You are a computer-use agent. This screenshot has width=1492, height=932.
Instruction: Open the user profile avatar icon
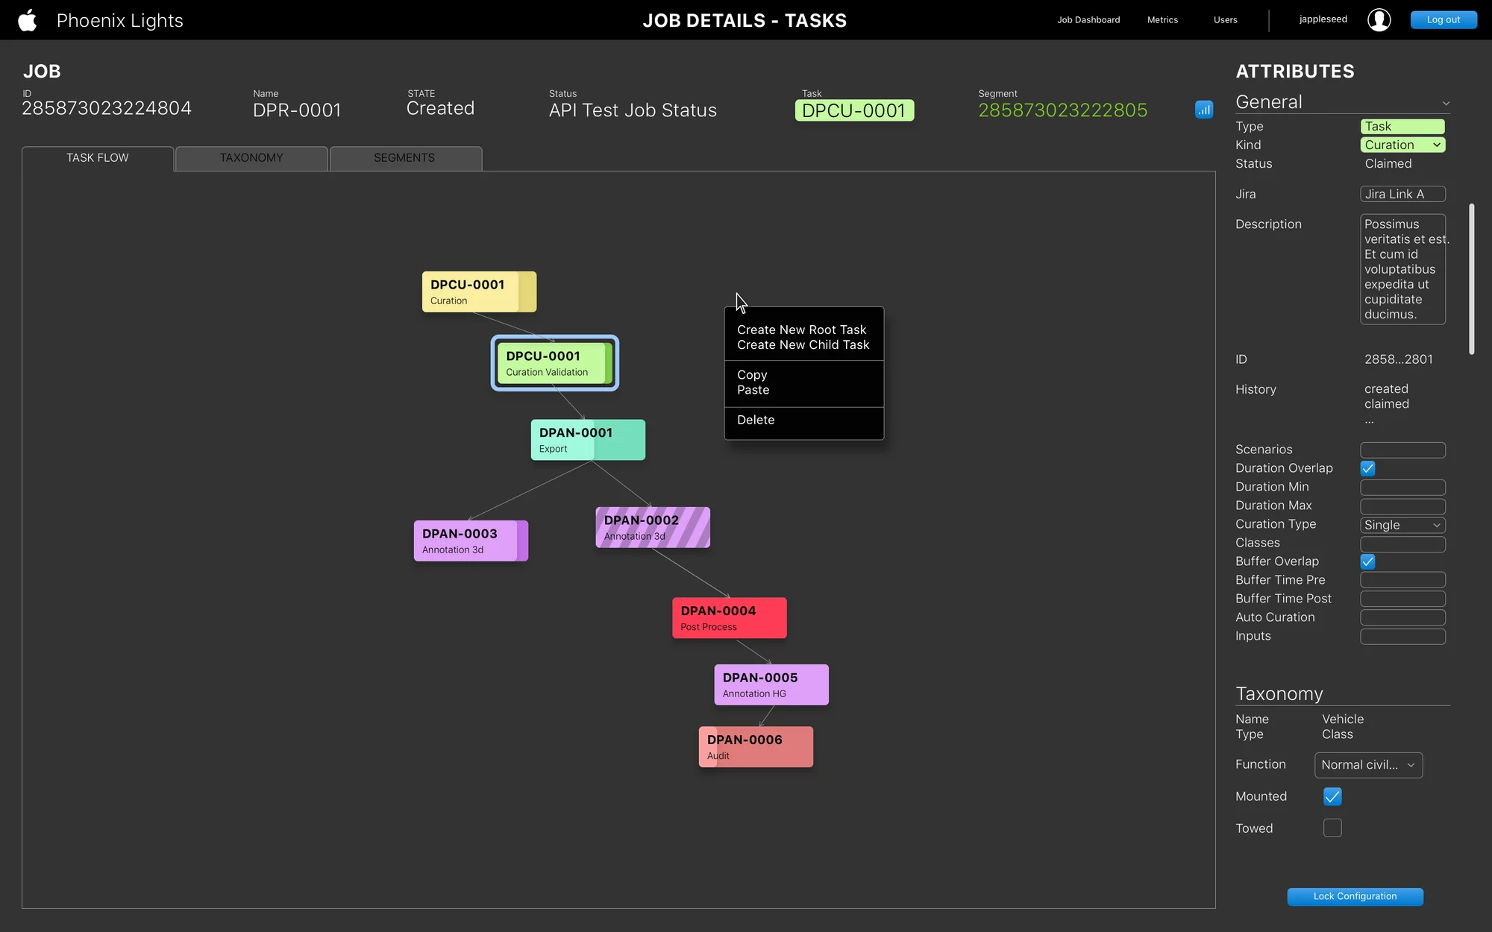coord(1379,19)
